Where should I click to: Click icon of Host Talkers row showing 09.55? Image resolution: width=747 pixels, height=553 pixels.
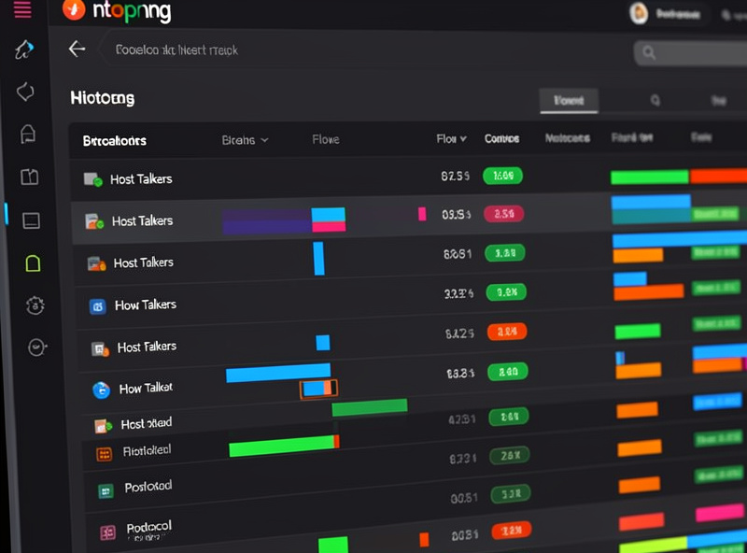pos(94,221)
